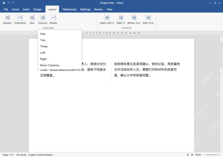Click the scroll up arrow
Image resolution: width=223 pixels, height=157 pixels.
point(221,37)
